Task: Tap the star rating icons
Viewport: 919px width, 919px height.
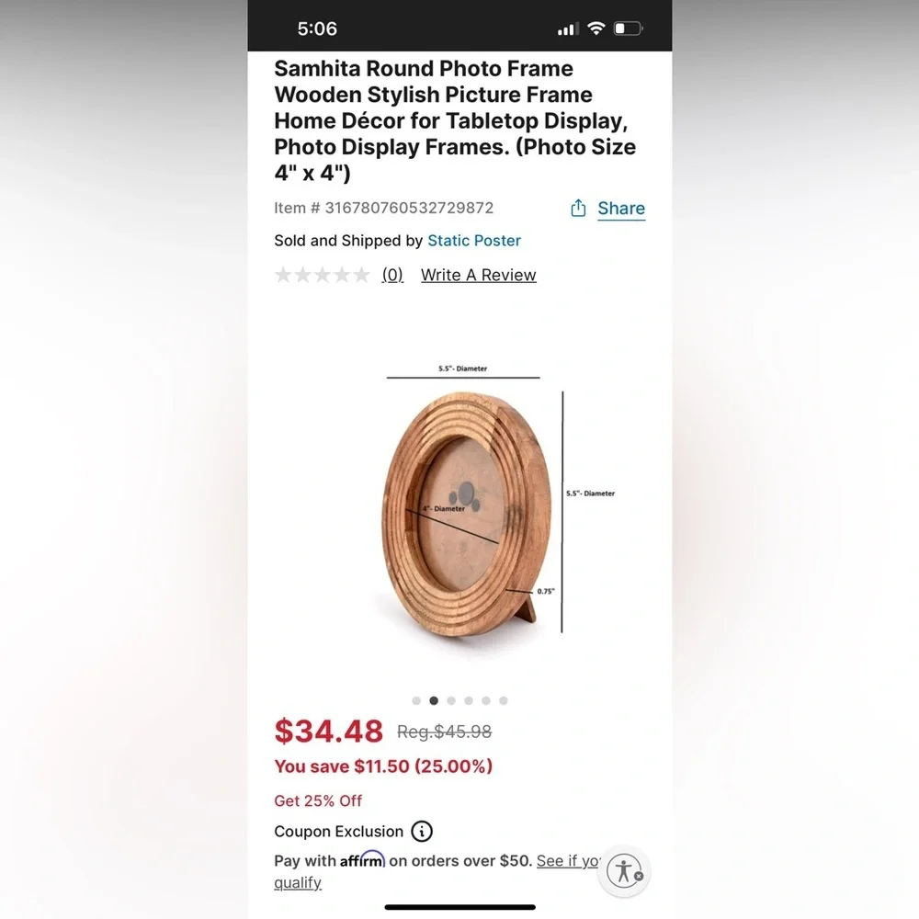Action: [x=323, y=274]
